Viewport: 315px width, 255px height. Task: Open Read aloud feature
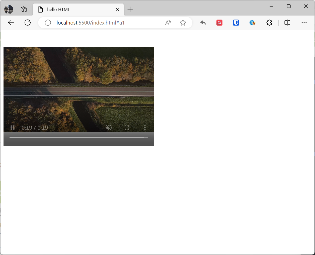click(168, 23)
